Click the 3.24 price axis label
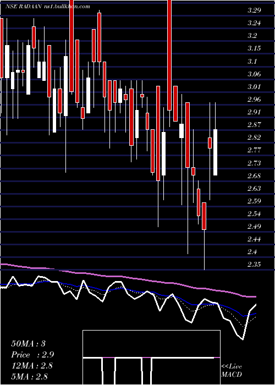 254,23
